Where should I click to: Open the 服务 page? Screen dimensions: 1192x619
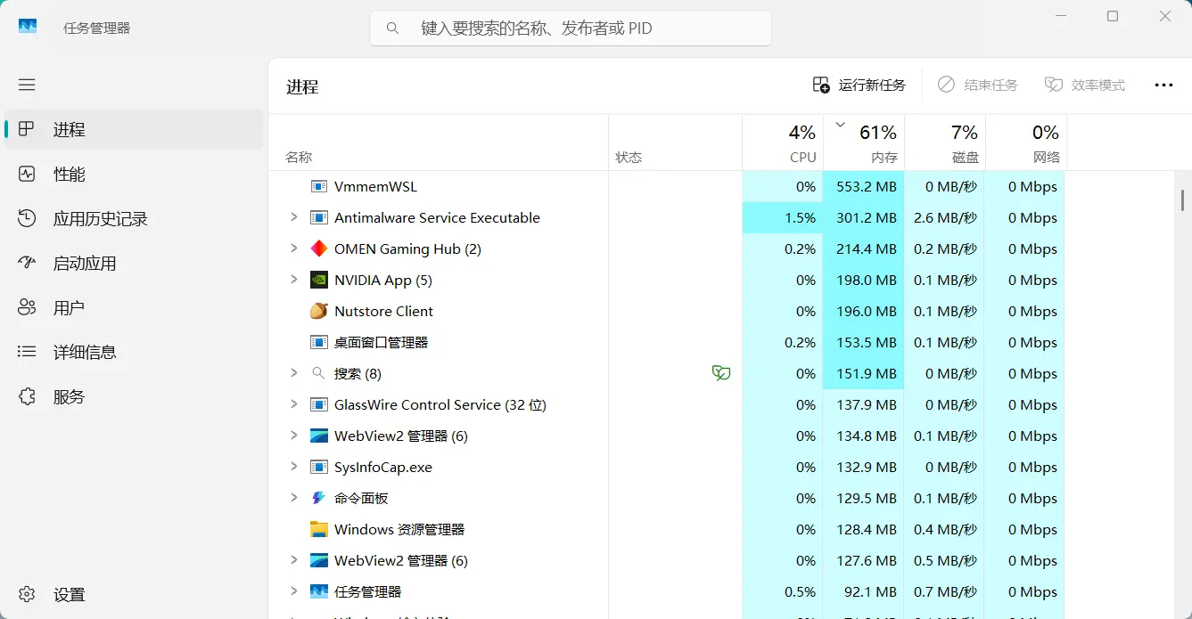(x=134, y=396)
